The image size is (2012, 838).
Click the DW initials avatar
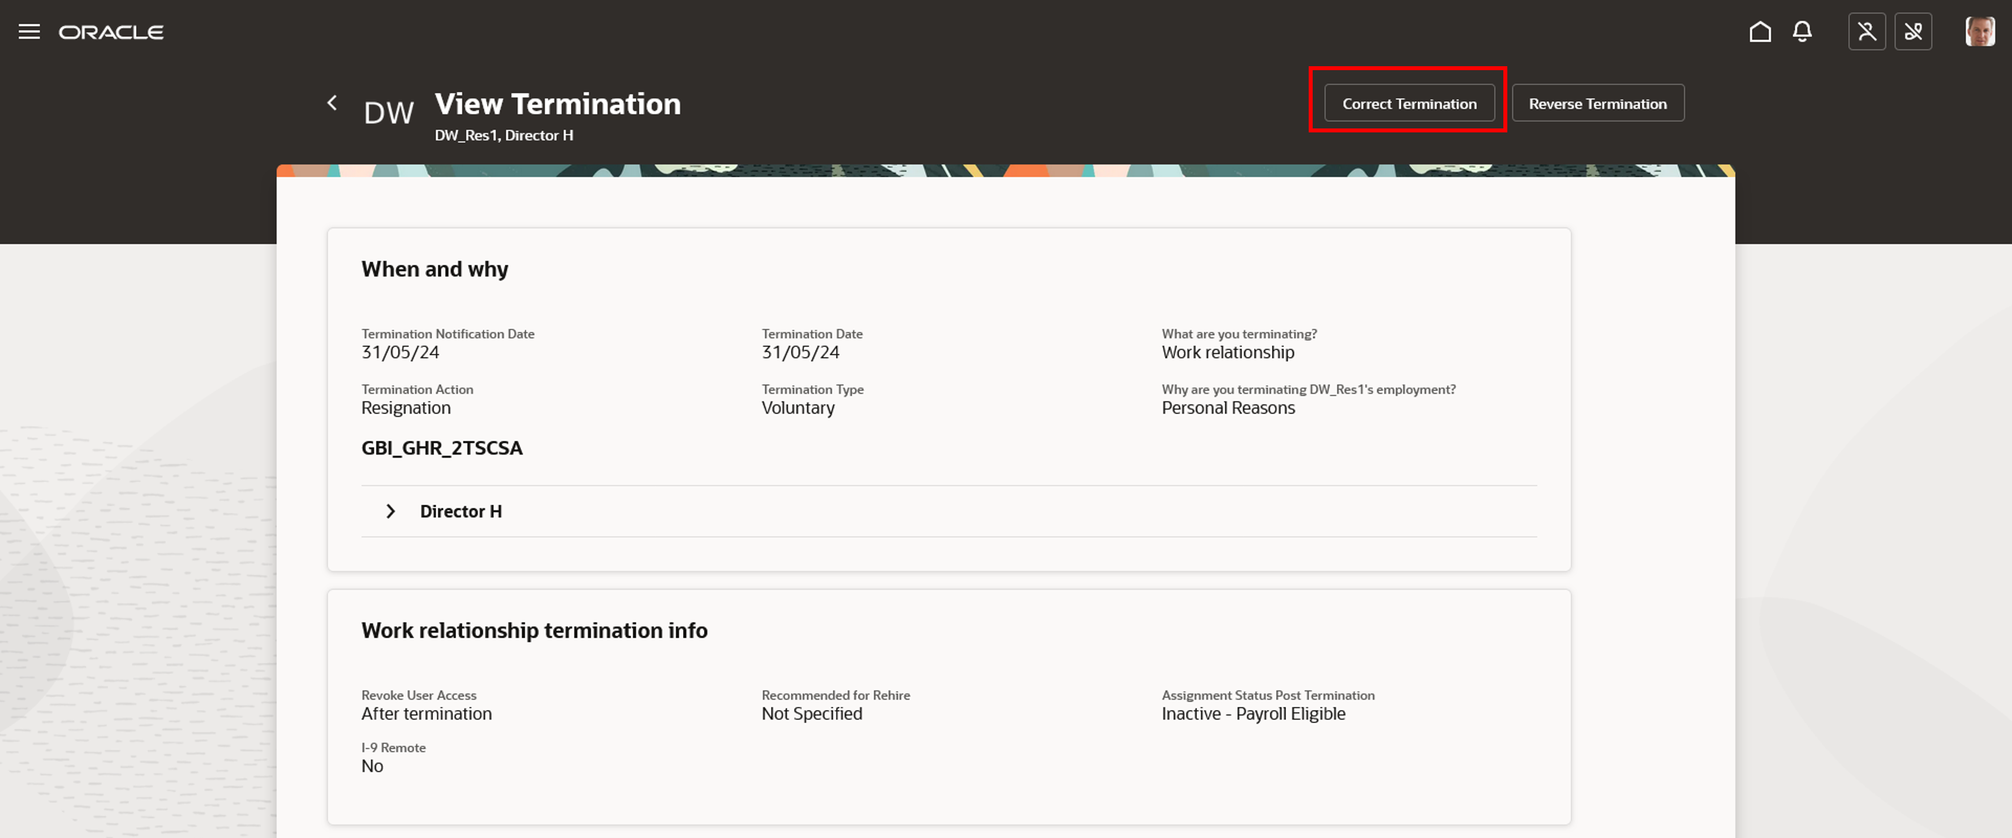coord(388,113)
